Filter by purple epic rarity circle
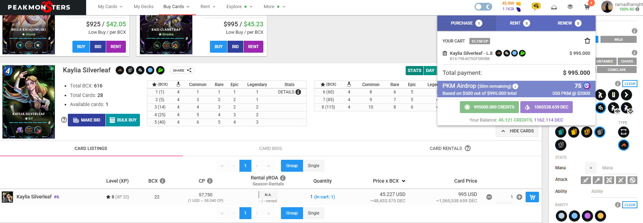This screenshot has width=643, height=223. (x=587, y=216)
